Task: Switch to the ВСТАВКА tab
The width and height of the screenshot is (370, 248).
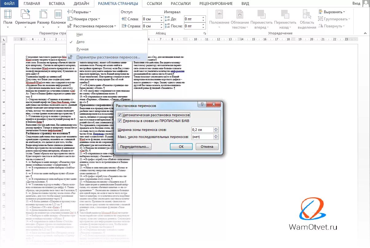Action: coord(57,3)
